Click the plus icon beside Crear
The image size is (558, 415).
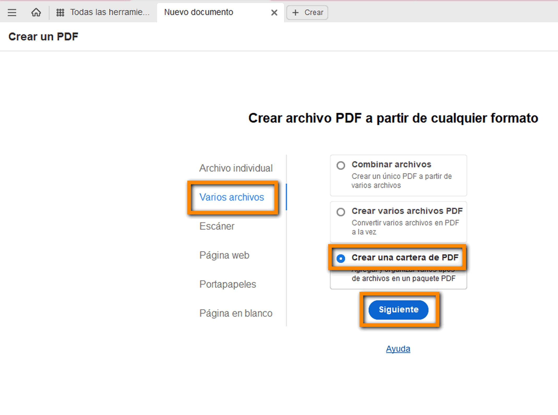coord(295,13)
